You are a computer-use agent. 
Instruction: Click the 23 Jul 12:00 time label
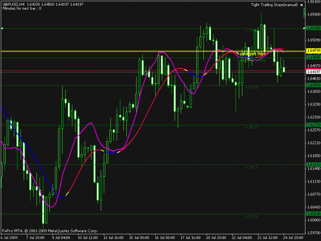(x=268, y=238)
